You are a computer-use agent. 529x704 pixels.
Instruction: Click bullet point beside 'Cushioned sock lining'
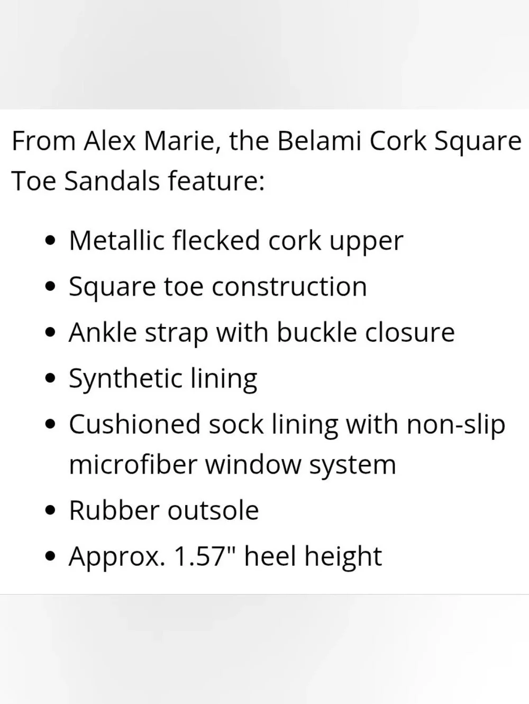[x=51, y=426]
